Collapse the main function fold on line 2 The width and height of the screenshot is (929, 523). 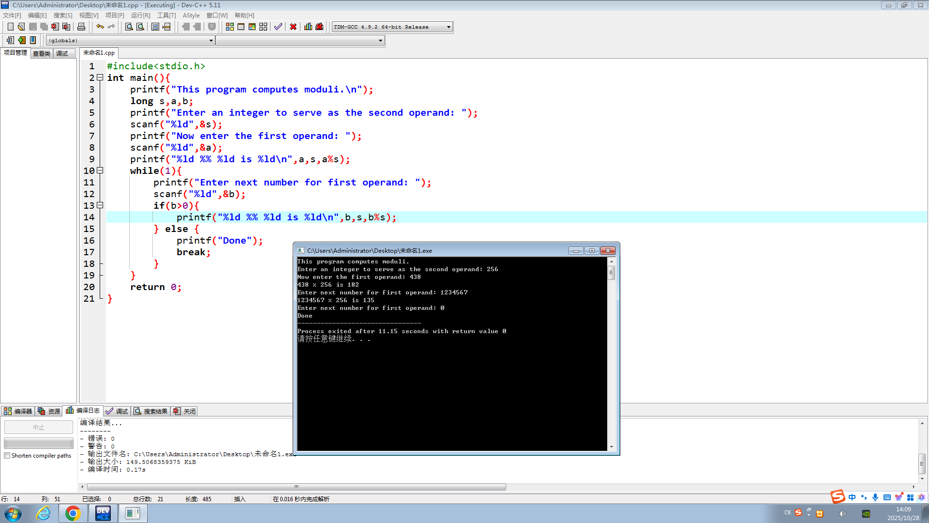click(100, 77)
